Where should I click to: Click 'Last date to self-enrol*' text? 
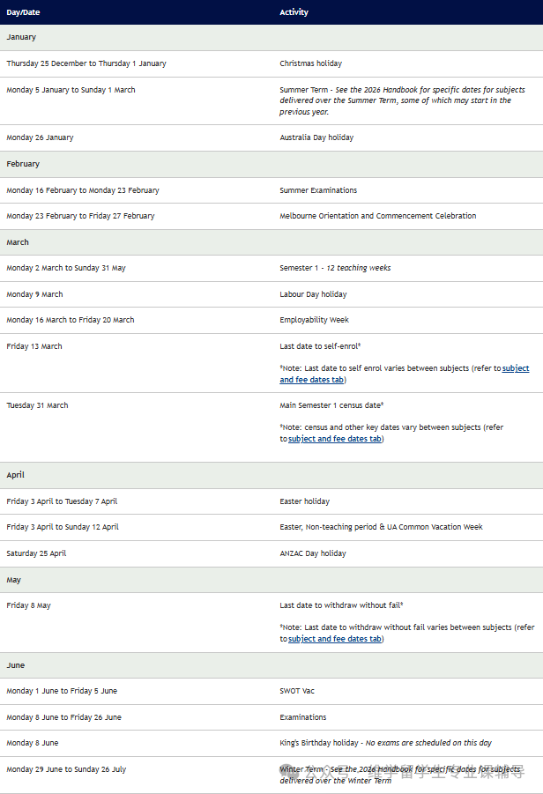[320, 346]
